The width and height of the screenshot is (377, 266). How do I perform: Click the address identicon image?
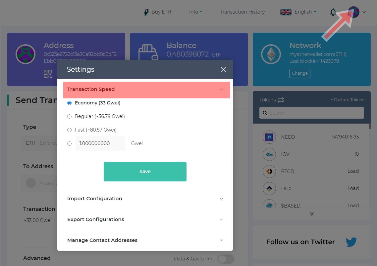coord(26,54)
